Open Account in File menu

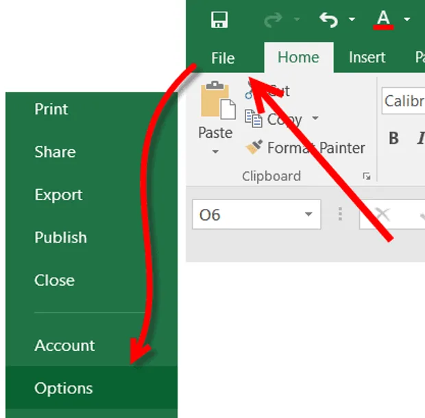pos(64,345)
